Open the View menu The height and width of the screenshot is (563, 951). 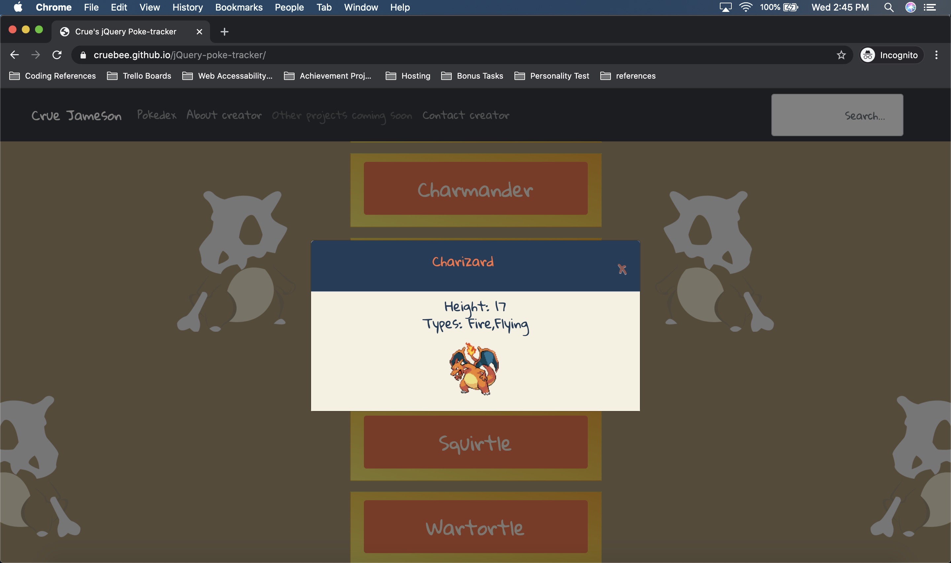[150, 7]
